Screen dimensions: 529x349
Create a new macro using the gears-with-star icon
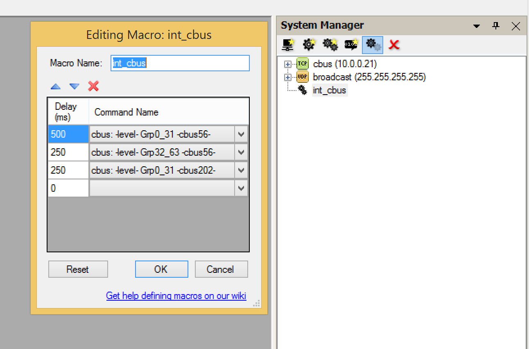tap(330, 45)
